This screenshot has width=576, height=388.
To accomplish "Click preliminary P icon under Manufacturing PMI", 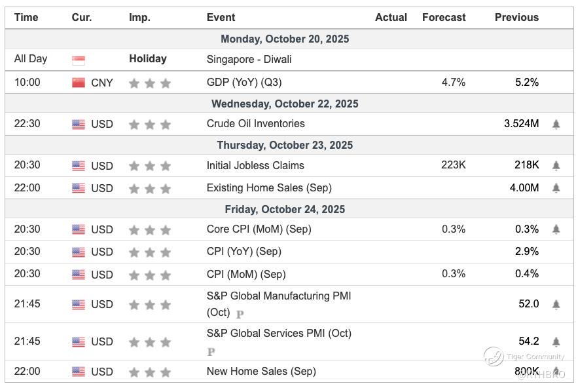I will coord(240,315).
